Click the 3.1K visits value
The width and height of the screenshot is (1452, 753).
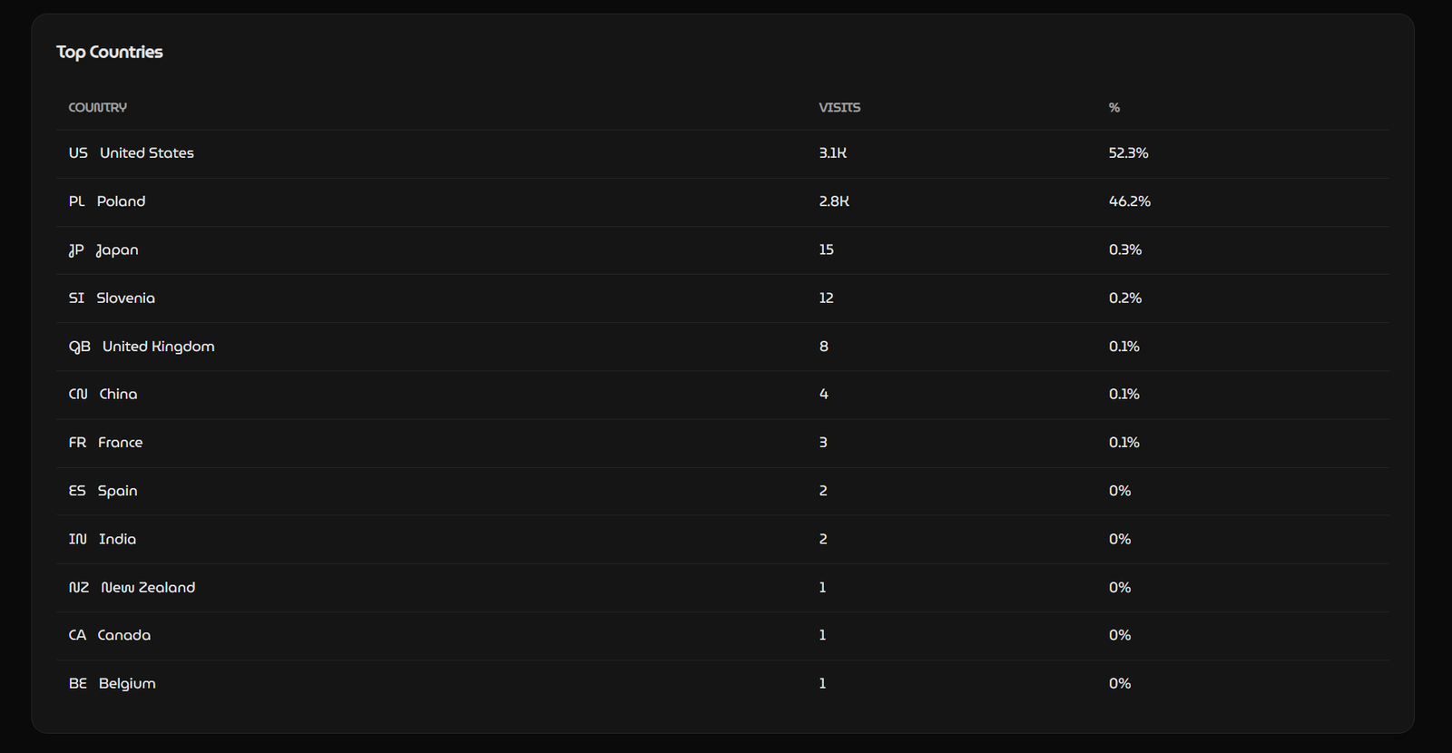click(x=832, y=152)
